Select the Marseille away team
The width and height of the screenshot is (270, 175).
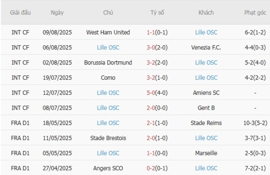(206, 153)
